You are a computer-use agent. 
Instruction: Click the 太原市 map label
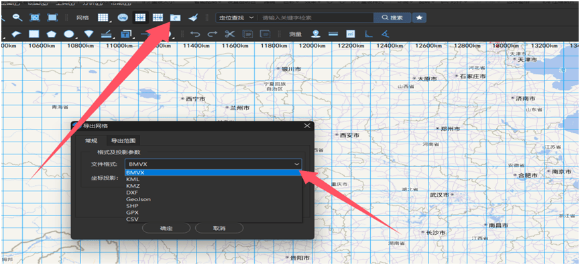pos(427,79)
